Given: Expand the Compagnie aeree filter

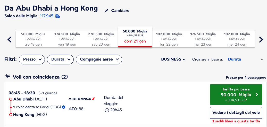Looking at the screenshot, I should click(x=99, y=60).
